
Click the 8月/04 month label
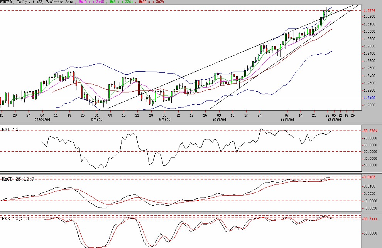(97, 120)
